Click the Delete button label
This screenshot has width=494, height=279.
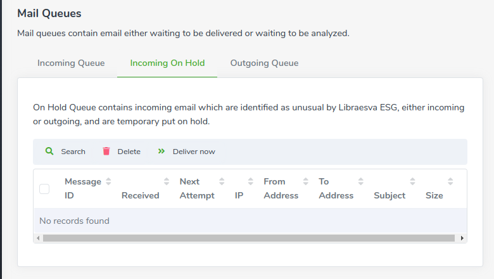(x=129, y=152)
